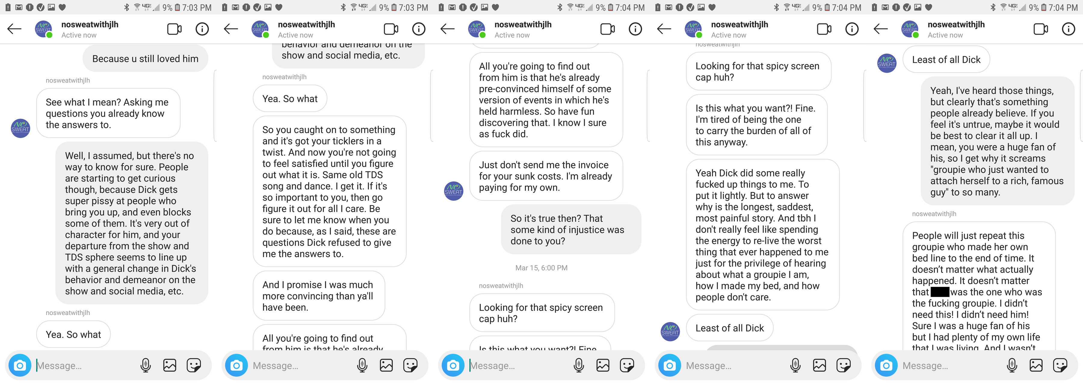Screen dimensions: 1083x385
Task: Open info icon in chat showing "Mar 15, 6:00 PM"
Action: (x=635, y=29)
